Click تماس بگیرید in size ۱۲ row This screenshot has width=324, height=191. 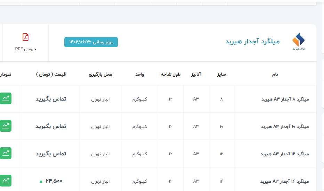pyautogui.click(x=51, y=154)
